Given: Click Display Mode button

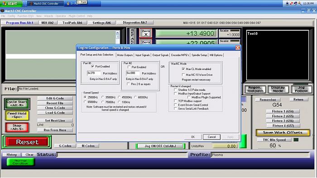Looking at the screenshot, I should point(278,89).
